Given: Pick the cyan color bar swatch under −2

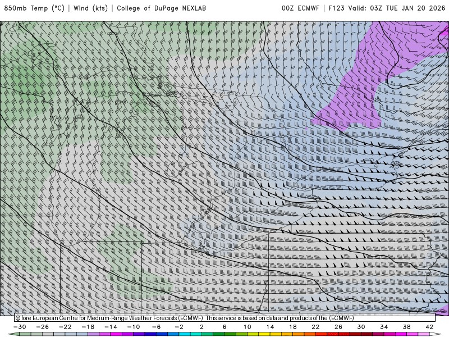Looking at the screenshot, I should (185, 335).
